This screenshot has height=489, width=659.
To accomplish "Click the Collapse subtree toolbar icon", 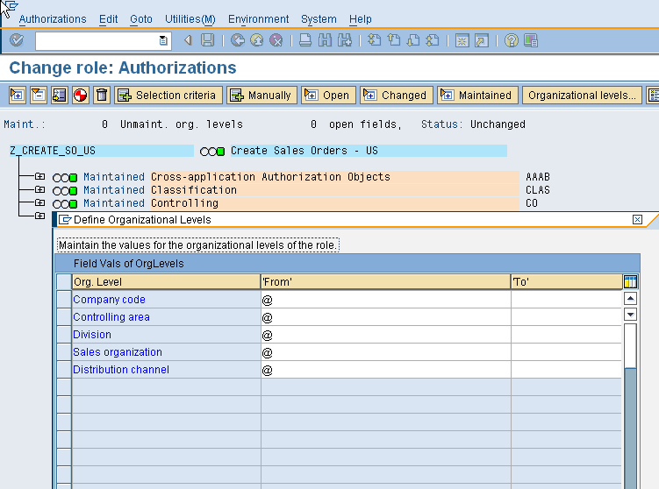I will (x=39, y=96).
